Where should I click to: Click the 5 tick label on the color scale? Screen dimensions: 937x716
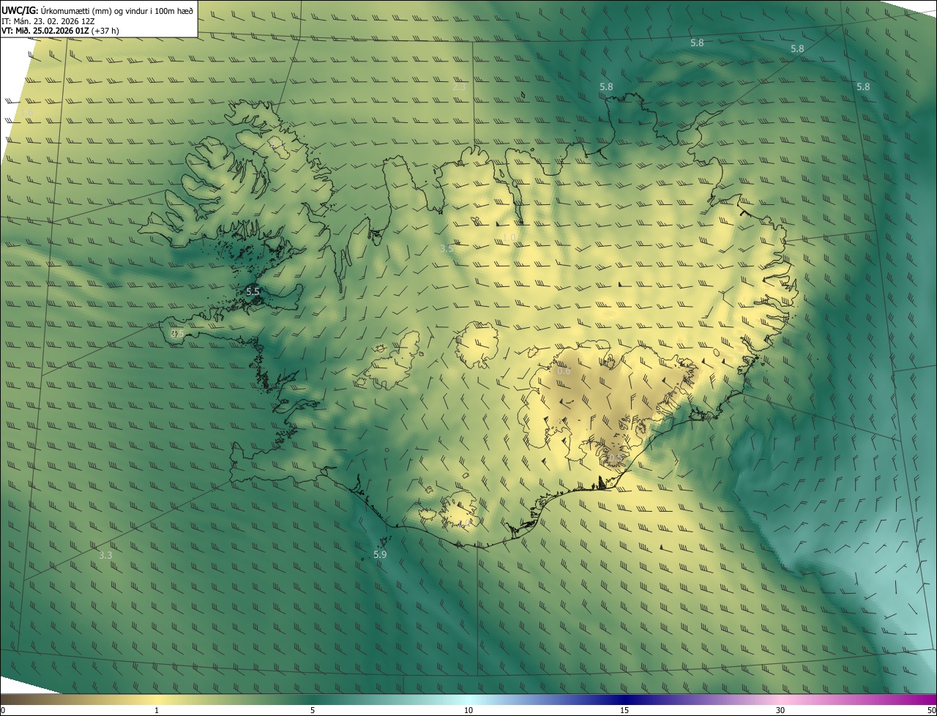pyautogui.click(x=313, y=711)
